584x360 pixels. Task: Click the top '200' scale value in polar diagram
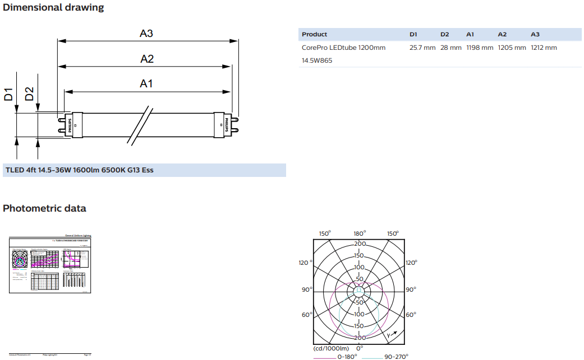(x=360, y=244)
